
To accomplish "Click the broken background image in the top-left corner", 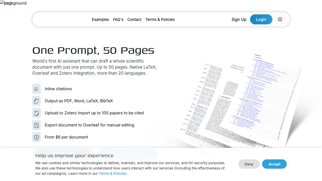I will 3,3.
